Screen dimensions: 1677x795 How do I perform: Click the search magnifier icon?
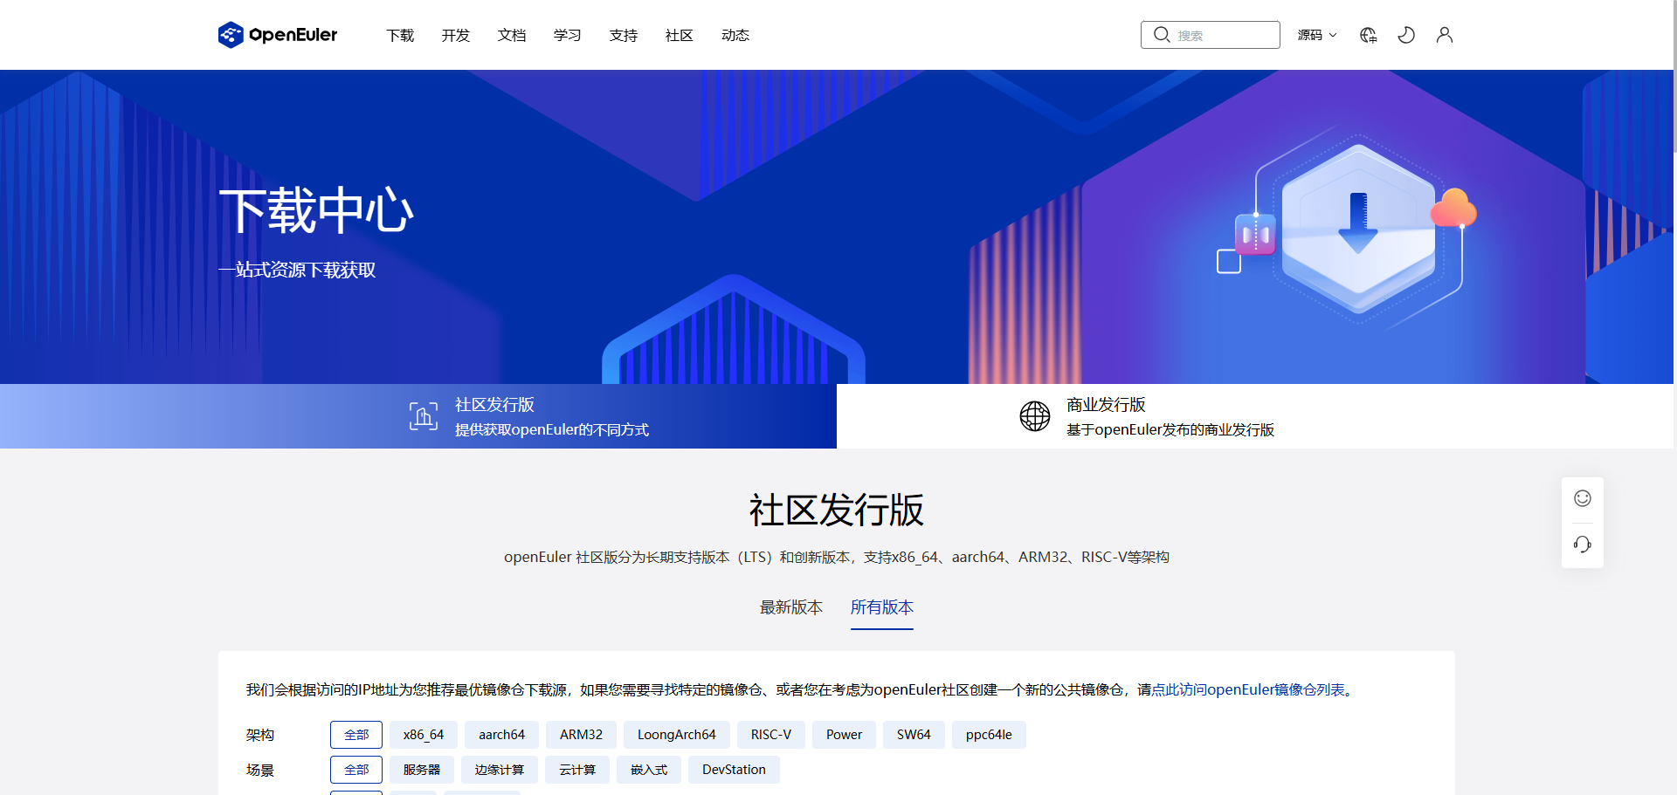pos(1162,34)
